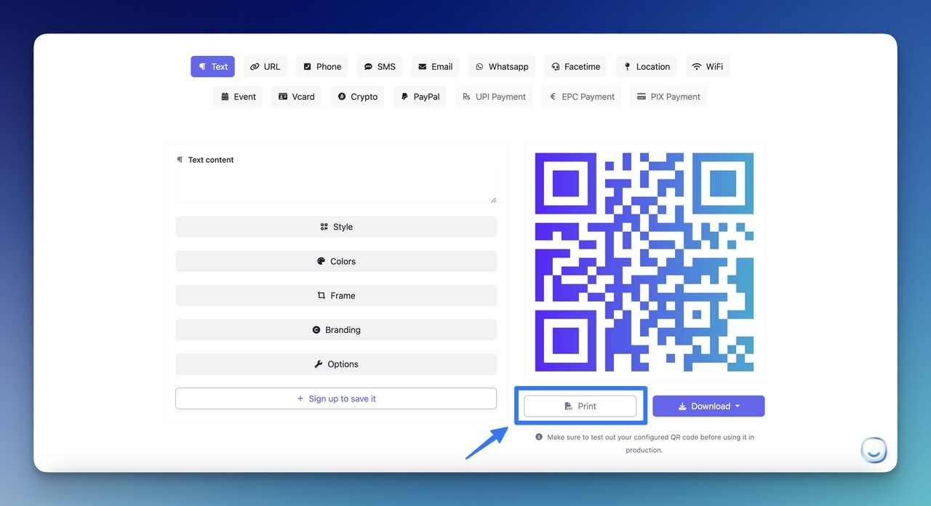Switch to the URL QR type
This screenshot has height=506, width=931.
[265, 67]
